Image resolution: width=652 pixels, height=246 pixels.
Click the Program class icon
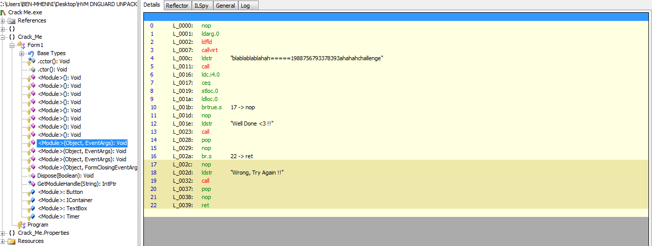click(x=21, y=225)
